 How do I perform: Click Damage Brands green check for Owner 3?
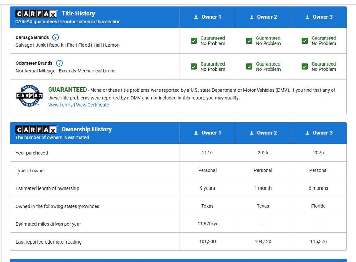305,41
